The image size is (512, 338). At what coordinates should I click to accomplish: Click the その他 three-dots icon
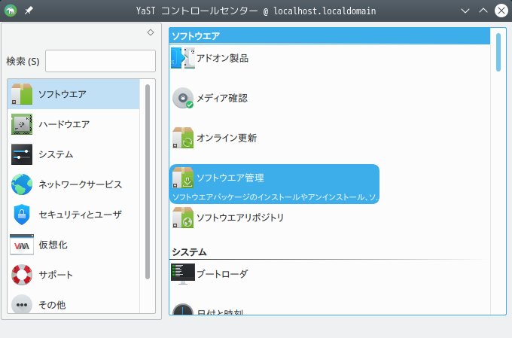tap(22, 304)
